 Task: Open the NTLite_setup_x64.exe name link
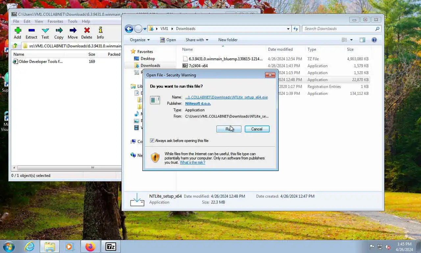pyautogui.click(x=226, y=97)
